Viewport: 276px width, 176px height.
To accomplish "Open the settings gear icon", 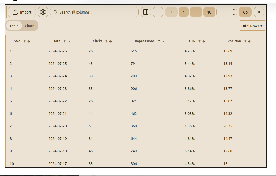I will [x=43, y=12].
